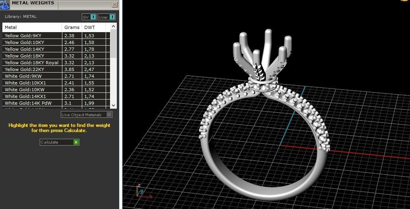Select White Gold:14K PdW row

point(56,103)
